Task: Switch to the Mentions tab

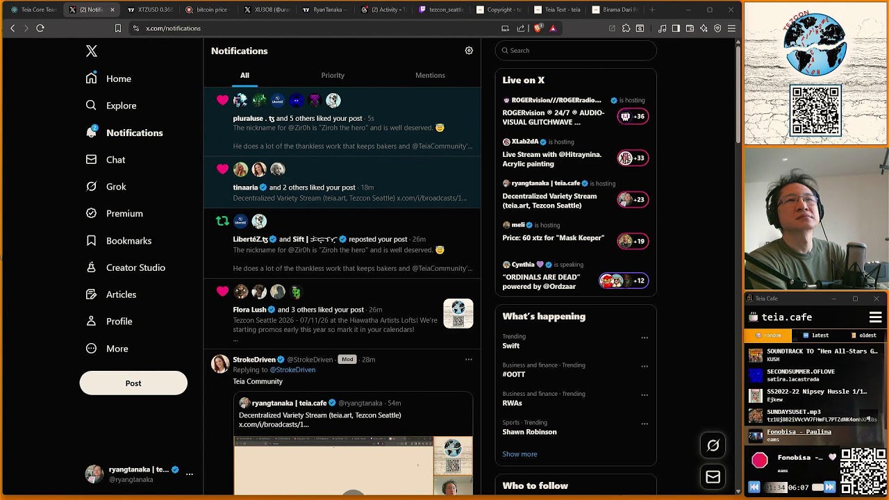Action: tap(430, 75)
